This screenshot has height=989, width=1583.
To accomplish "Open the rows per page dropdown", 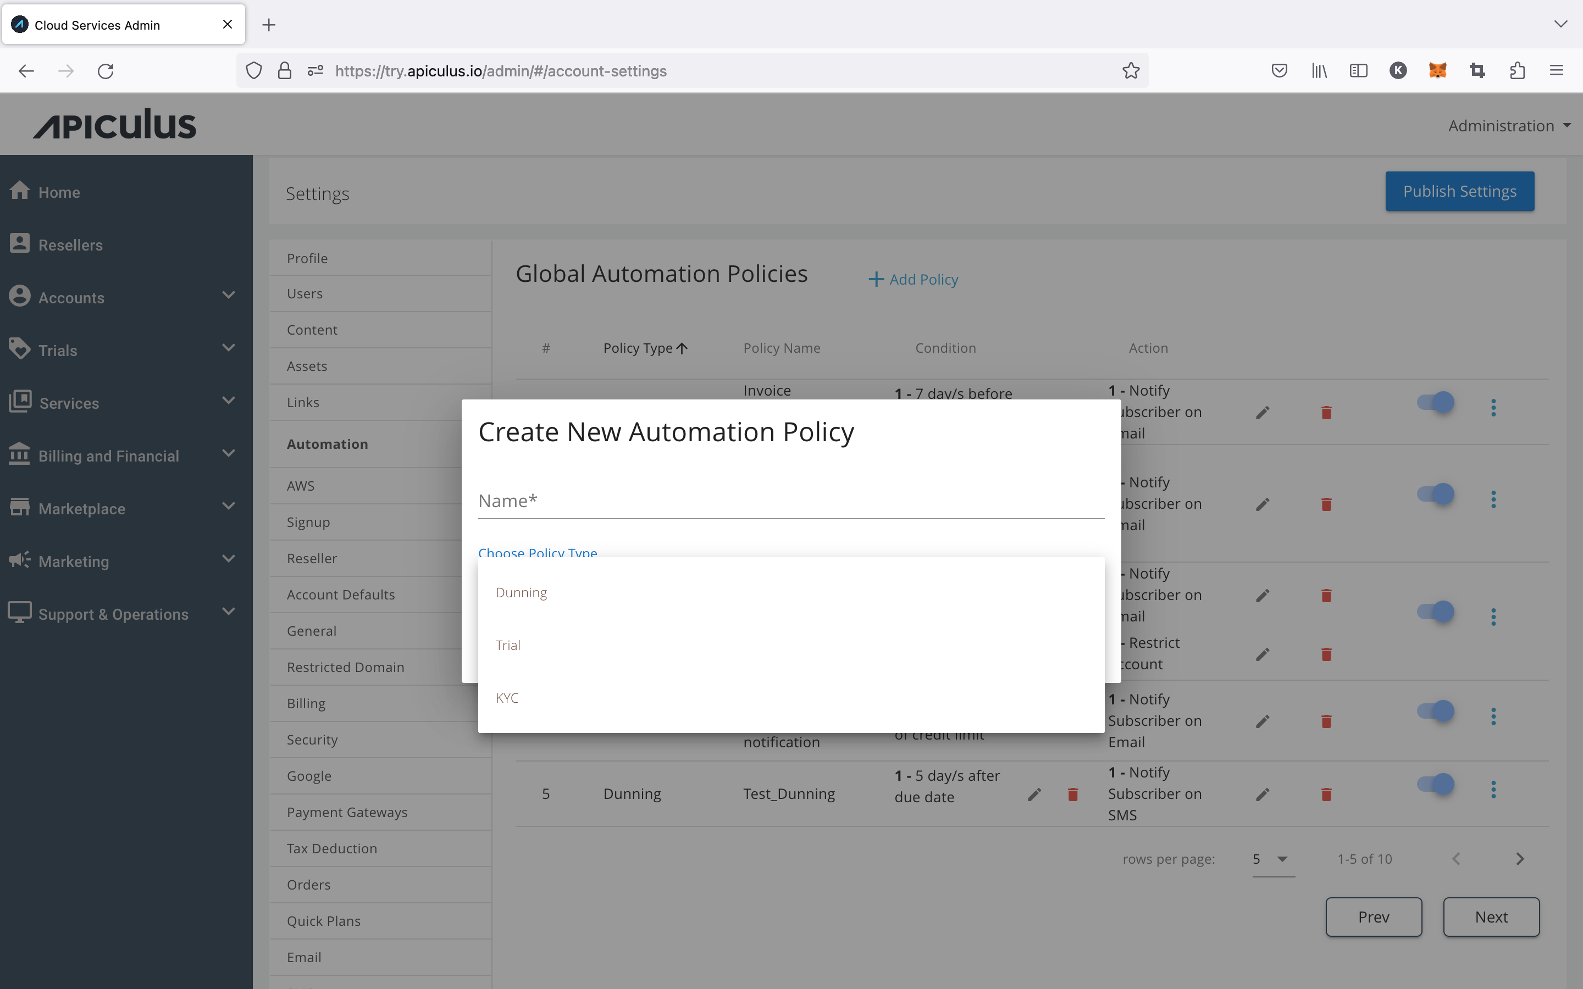I will 1272,859.
